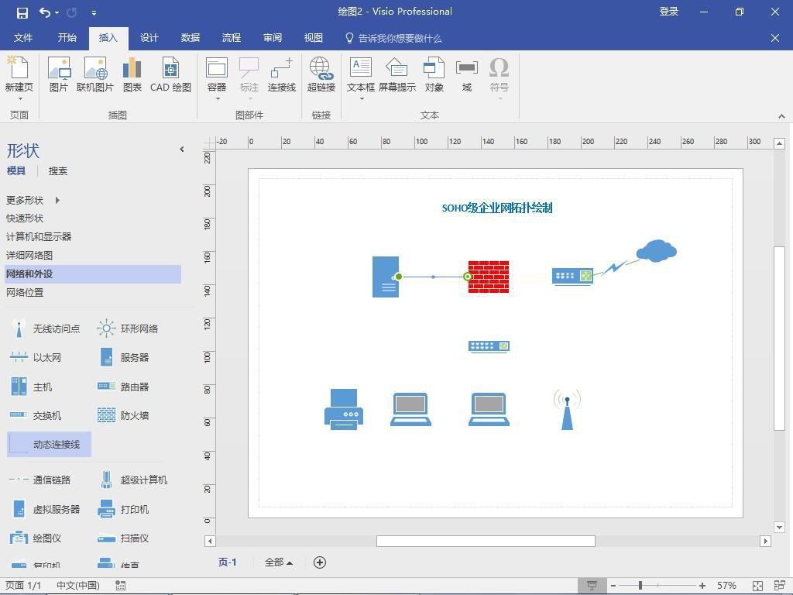Viewport: 793px width, 595px height.
Task: Click the save icon in title bar
Action: [22, 12]
